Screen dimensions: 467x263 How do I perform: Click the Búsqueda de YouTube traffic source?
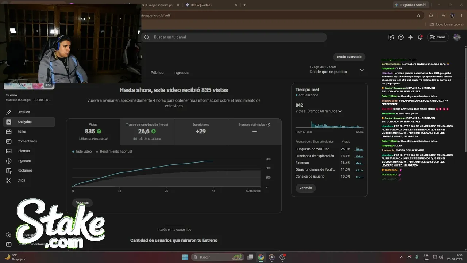coord(329,149)
